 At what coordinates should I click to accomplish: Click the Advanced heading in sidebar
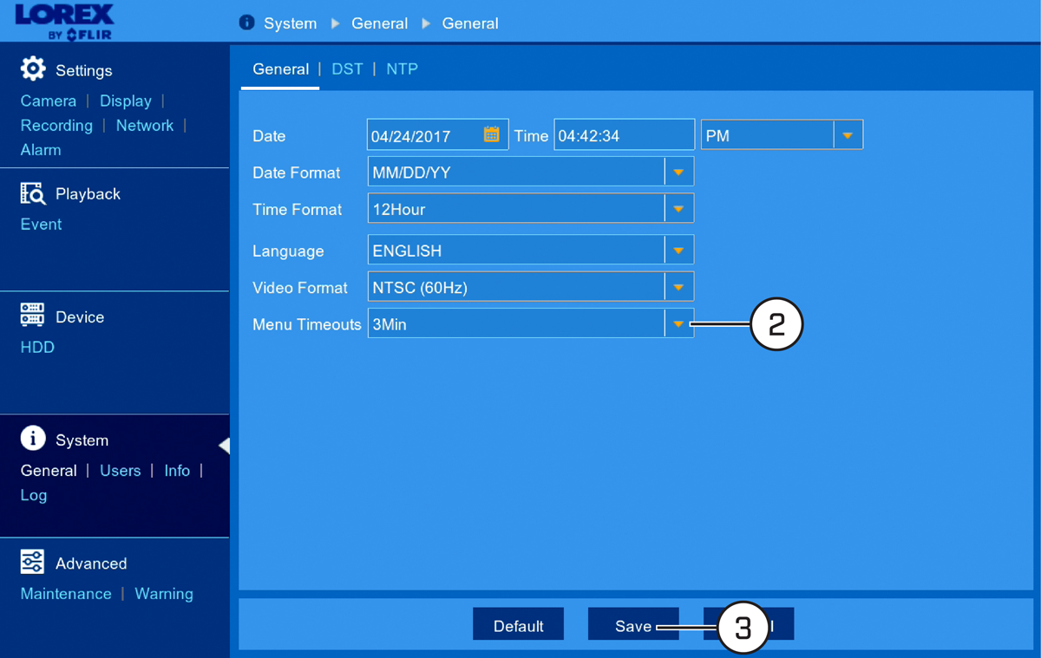point(91,563)
